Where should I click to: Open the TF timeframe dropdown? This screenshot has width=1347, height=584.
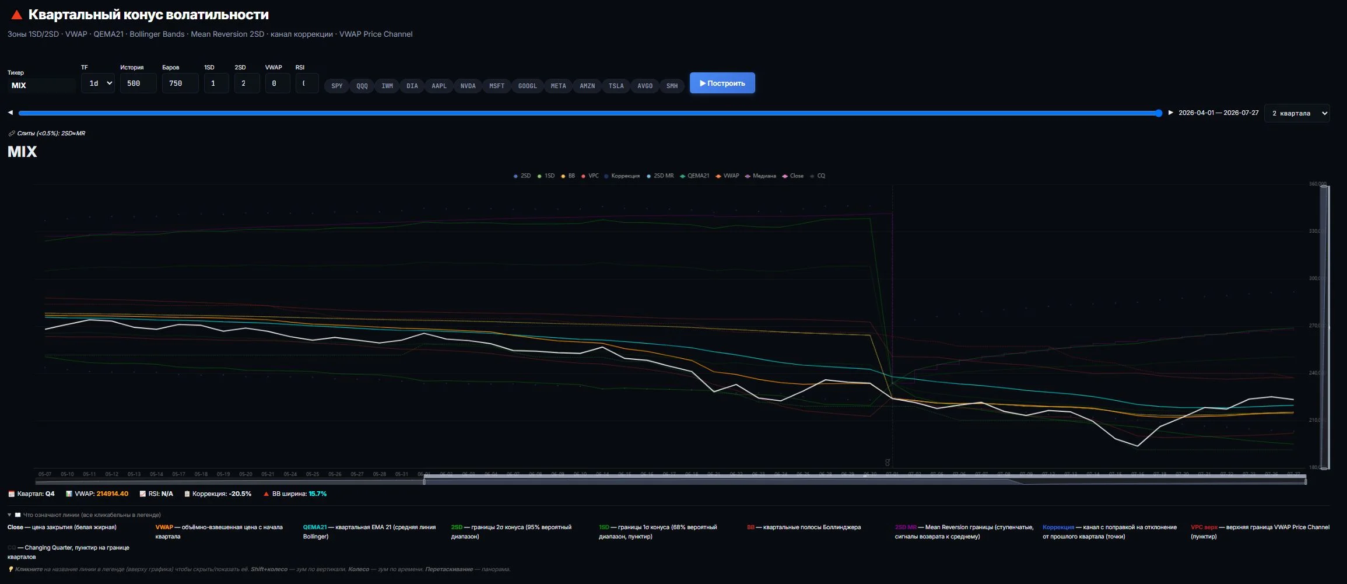click(x=98, y=83)
